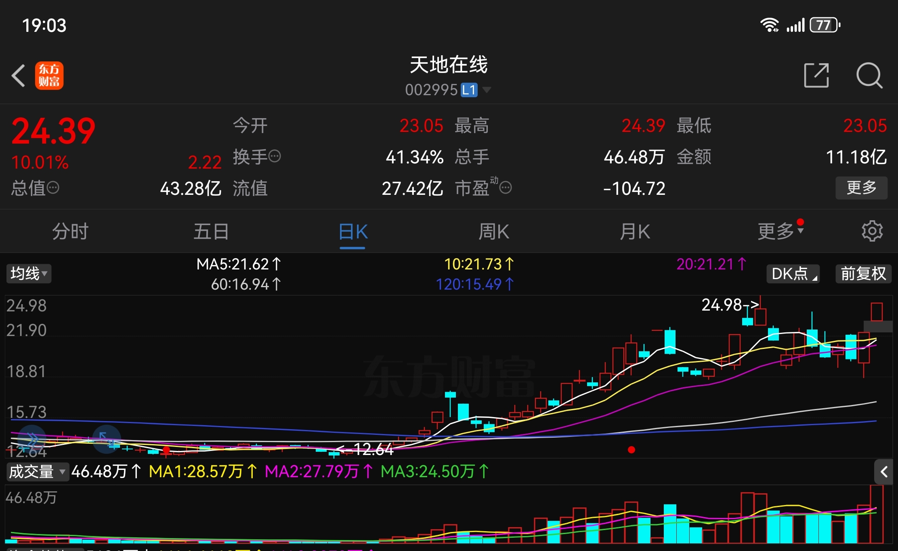This screenshot has width=898, height=551.
Task: Select the 日K tab
Action: pos(353,232)
